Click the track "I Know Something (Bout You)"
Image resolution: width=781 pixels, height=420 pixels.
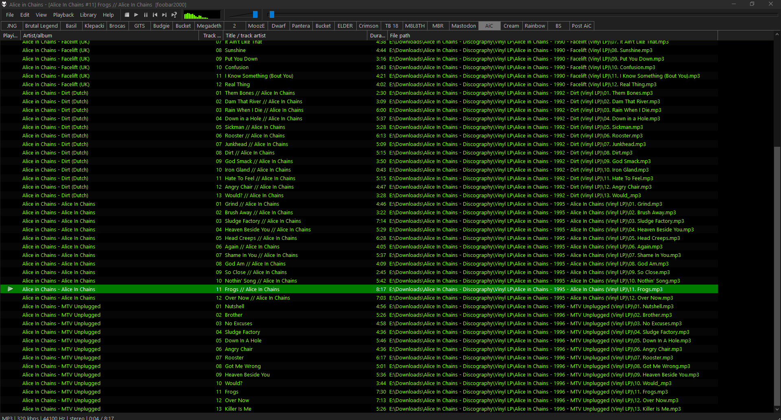point(359,76)
